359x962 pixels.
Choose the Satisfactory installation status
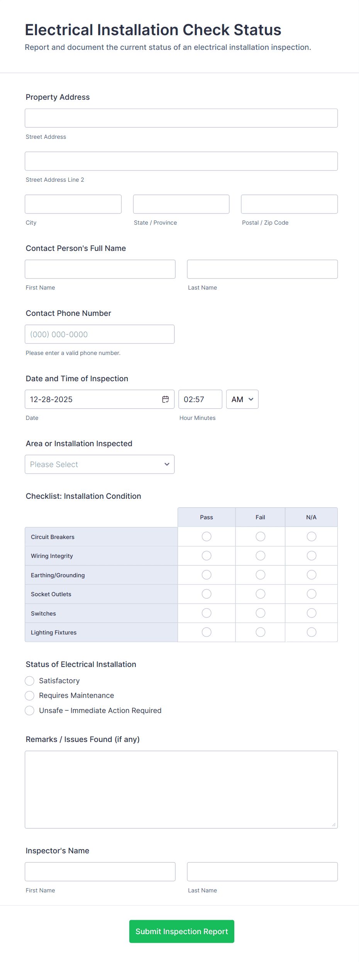pos(29,681)
